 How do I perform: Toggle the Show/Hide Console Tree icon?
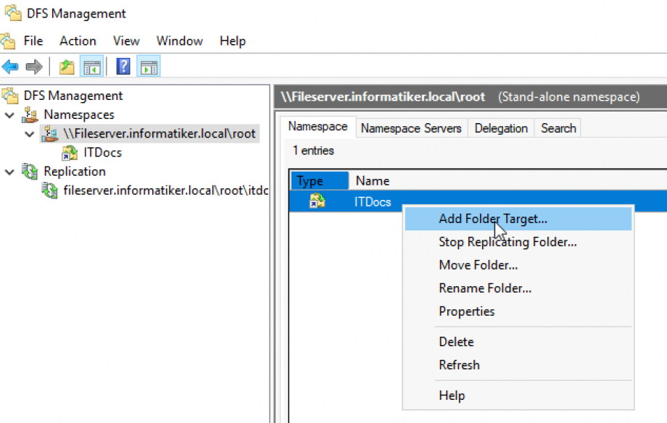click(x=91, y=66)
